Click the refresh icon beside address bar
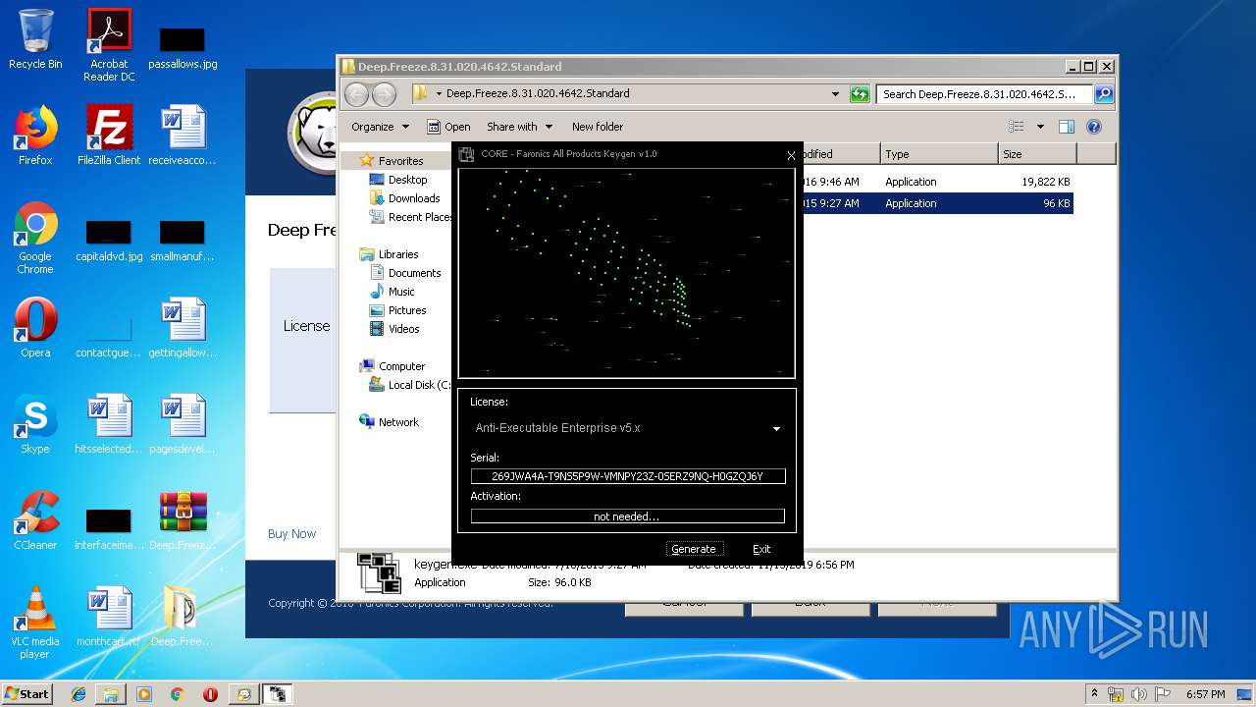 [860, 94]
